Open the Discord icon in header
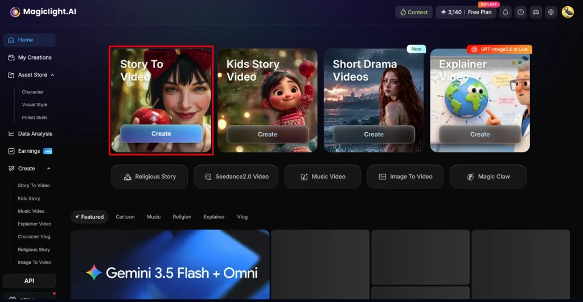 tap(536, 12)
